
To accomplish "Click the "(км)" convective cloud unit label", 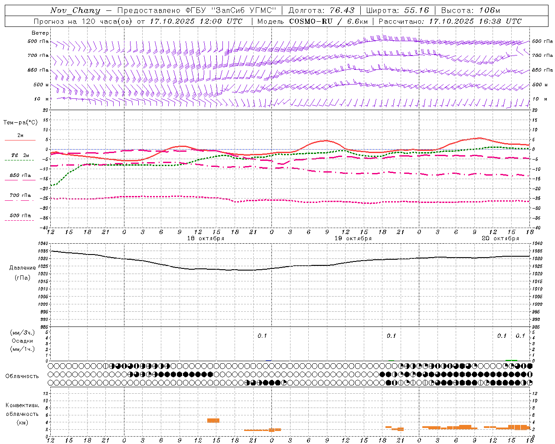I will click(x=22, y=422).
